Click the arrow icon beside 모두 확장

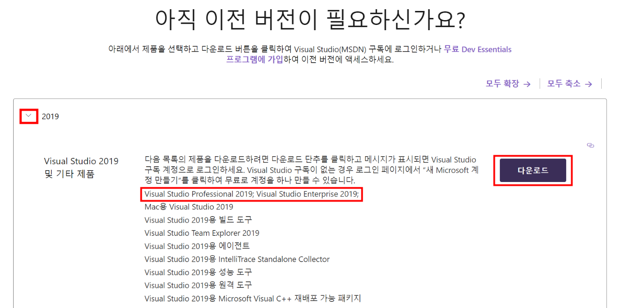tap(527, 84)
